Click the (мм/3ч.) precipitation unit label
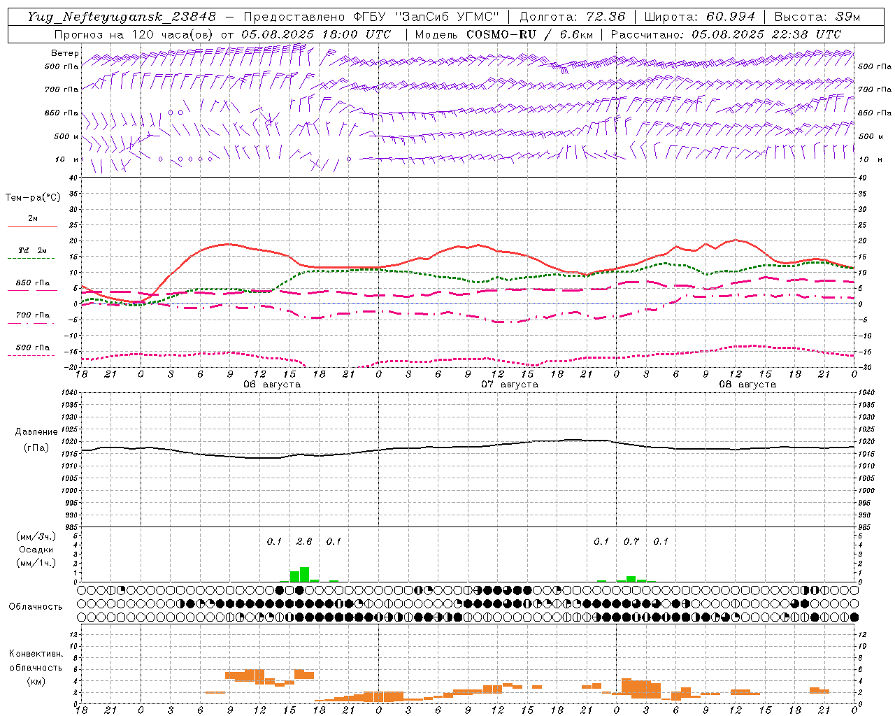 (36, 536)
